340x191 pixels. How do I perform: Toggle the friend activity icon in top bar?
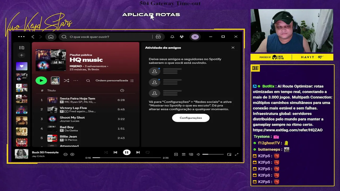click(182, 37)
